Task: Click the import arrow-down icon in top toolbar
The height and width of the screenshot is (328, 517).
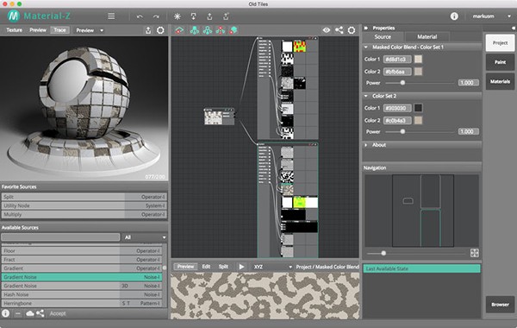Action: [194, 16]
